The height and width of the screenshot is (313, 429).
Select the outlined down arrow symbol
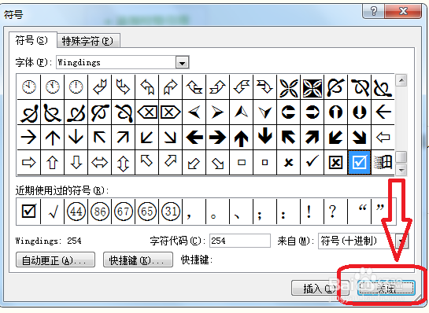click(x=76, y=162)
